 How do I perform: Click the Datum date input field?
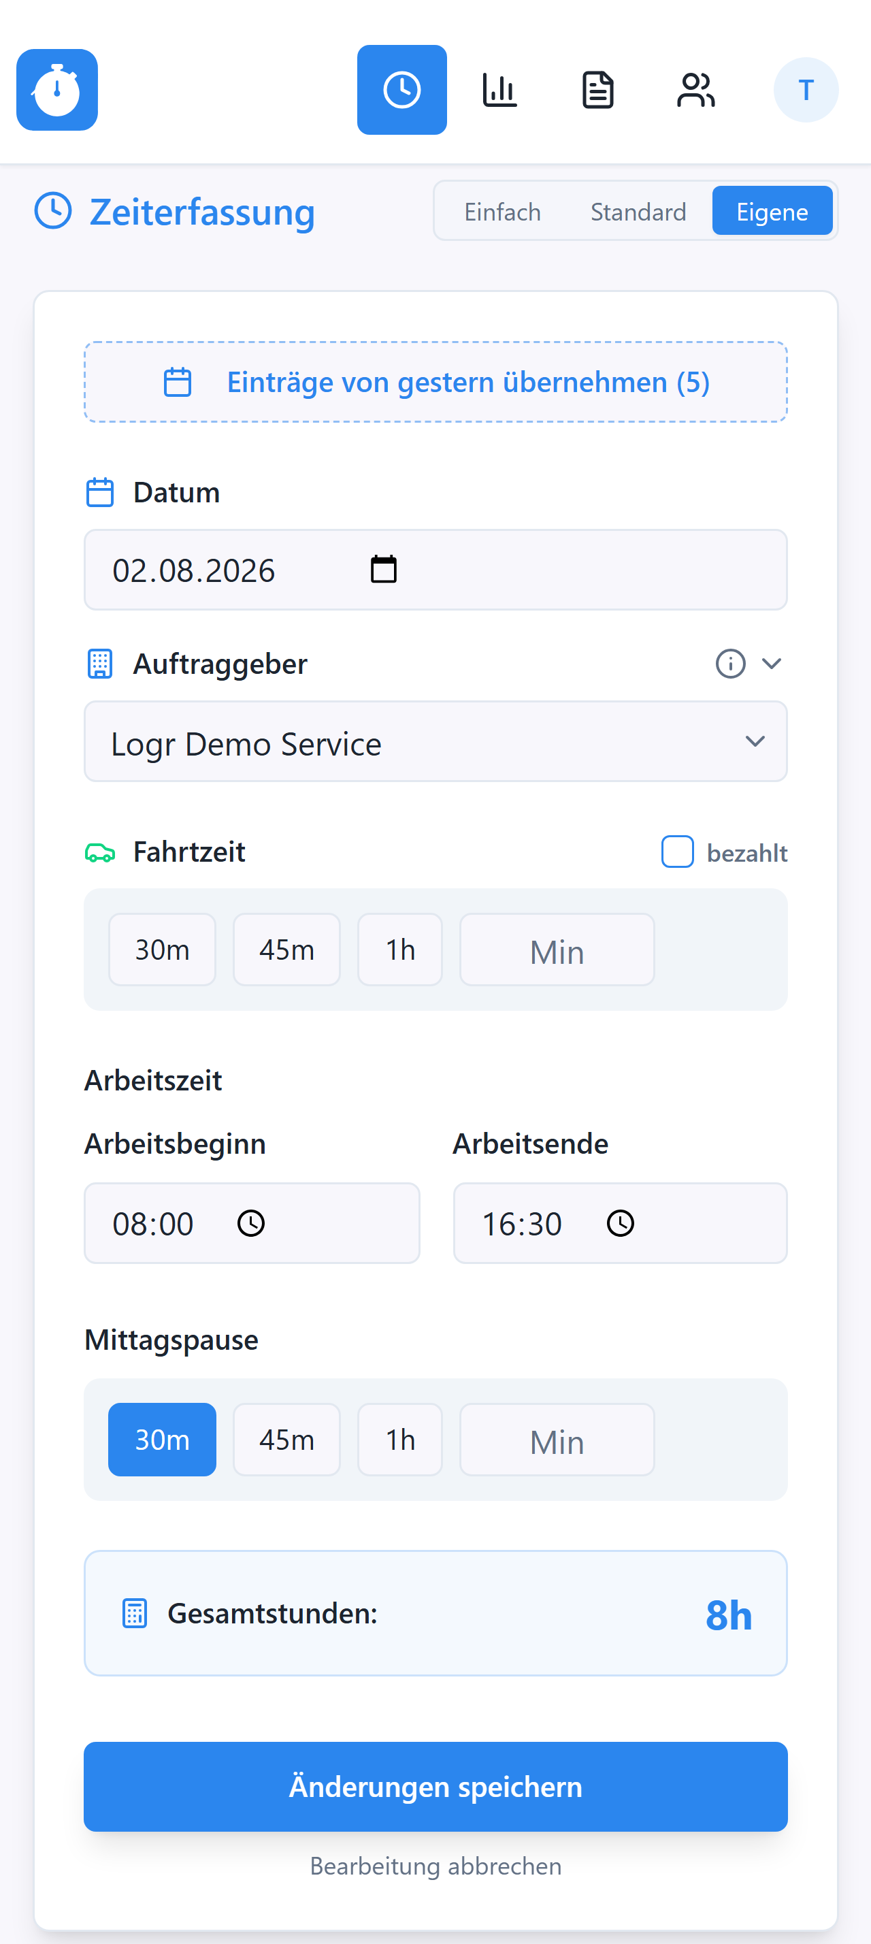[x=436, y=570]
